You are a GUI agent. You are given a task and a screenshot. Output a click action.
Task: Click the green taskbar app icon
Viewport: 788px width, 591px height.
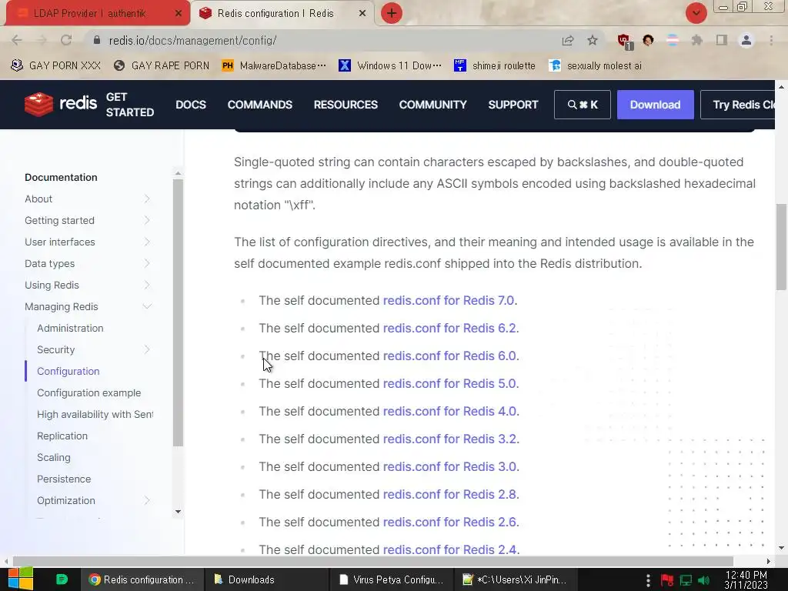62,579
